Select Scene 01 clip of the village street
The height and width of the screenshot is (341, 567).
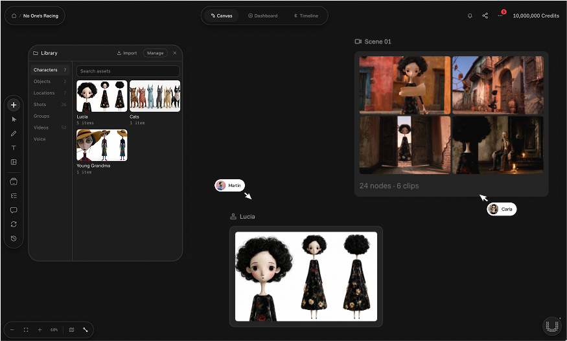(498, 85)
